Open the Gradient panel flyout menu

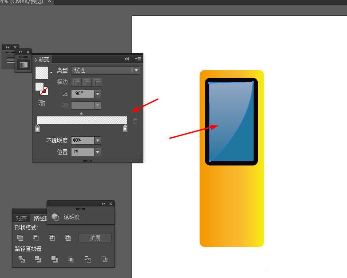click(x=138, y=59)
